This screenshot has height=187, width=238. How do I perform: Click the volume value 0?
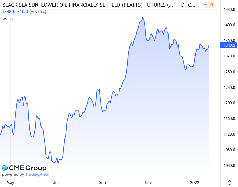[x=11, y=19]
